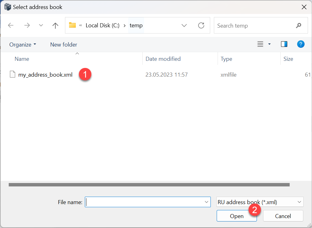Go up one folder level
Image resolution: width=312 pixels, height=228 pixels.
click(x=55, y=25)
